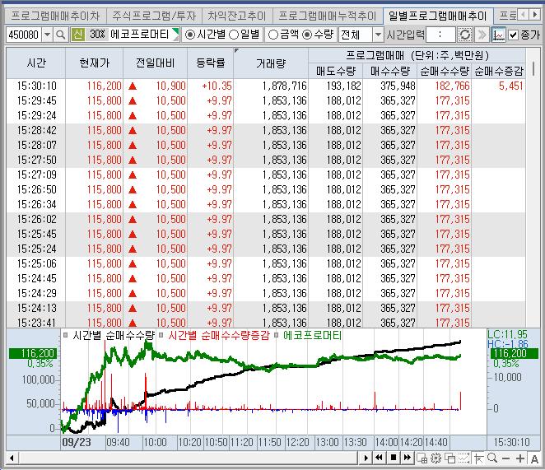The height and width of the screenshot is (470, 545).
Task: Play chart forward with single triangle button
Action: pyautogui.click(x=366, y=458)
